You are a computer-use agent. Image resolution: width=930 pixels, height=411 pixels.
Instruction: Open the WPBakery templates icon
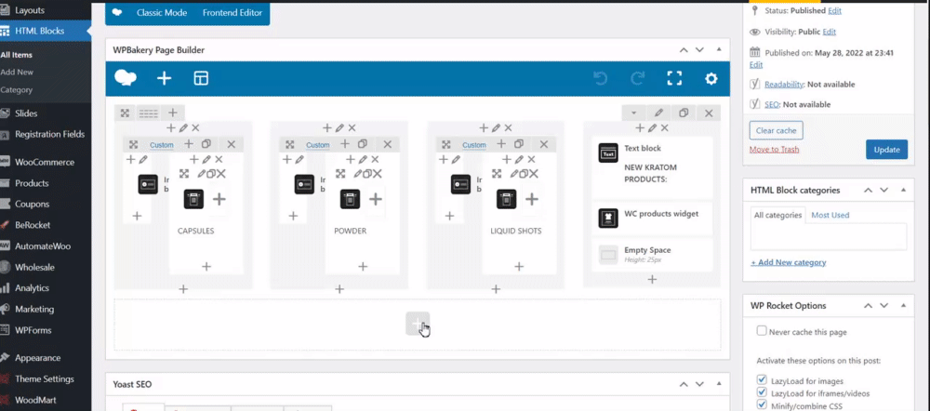(201, 78)
